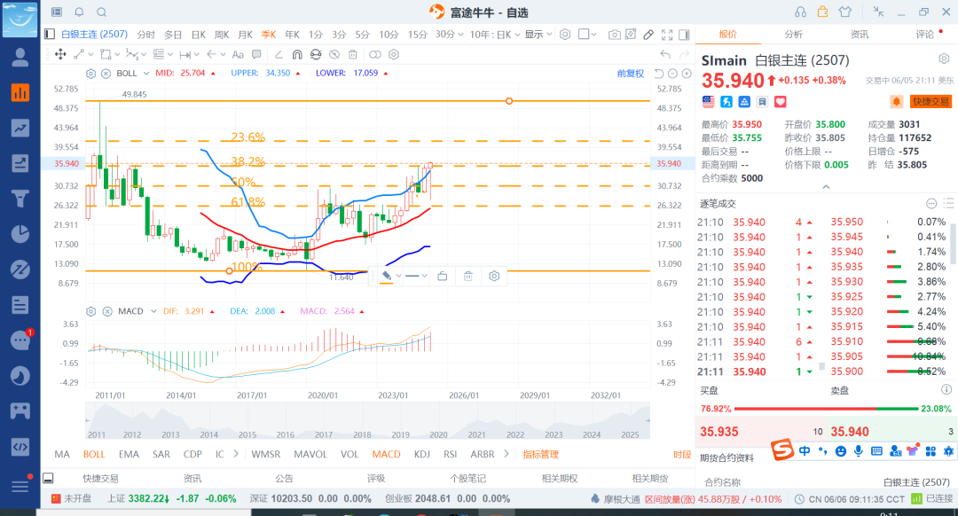Image resolution: width=958 pixels, height=516 pixels.
Task: Switch to the 分析 tab
Action: coord(793,35)
